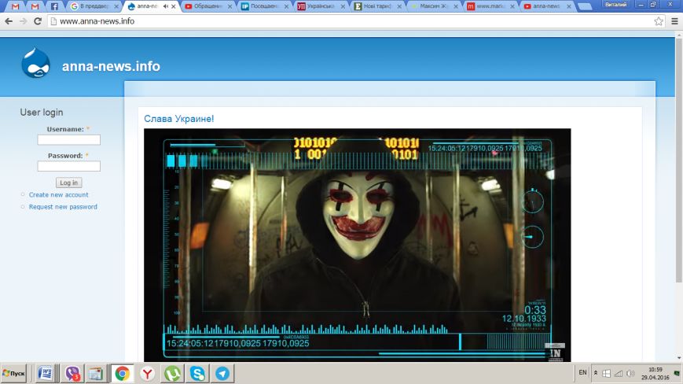Image resolution: width=683 pixels, height=384 pixels.
Task: Go back using the browser back arrow
Action: 8,21
